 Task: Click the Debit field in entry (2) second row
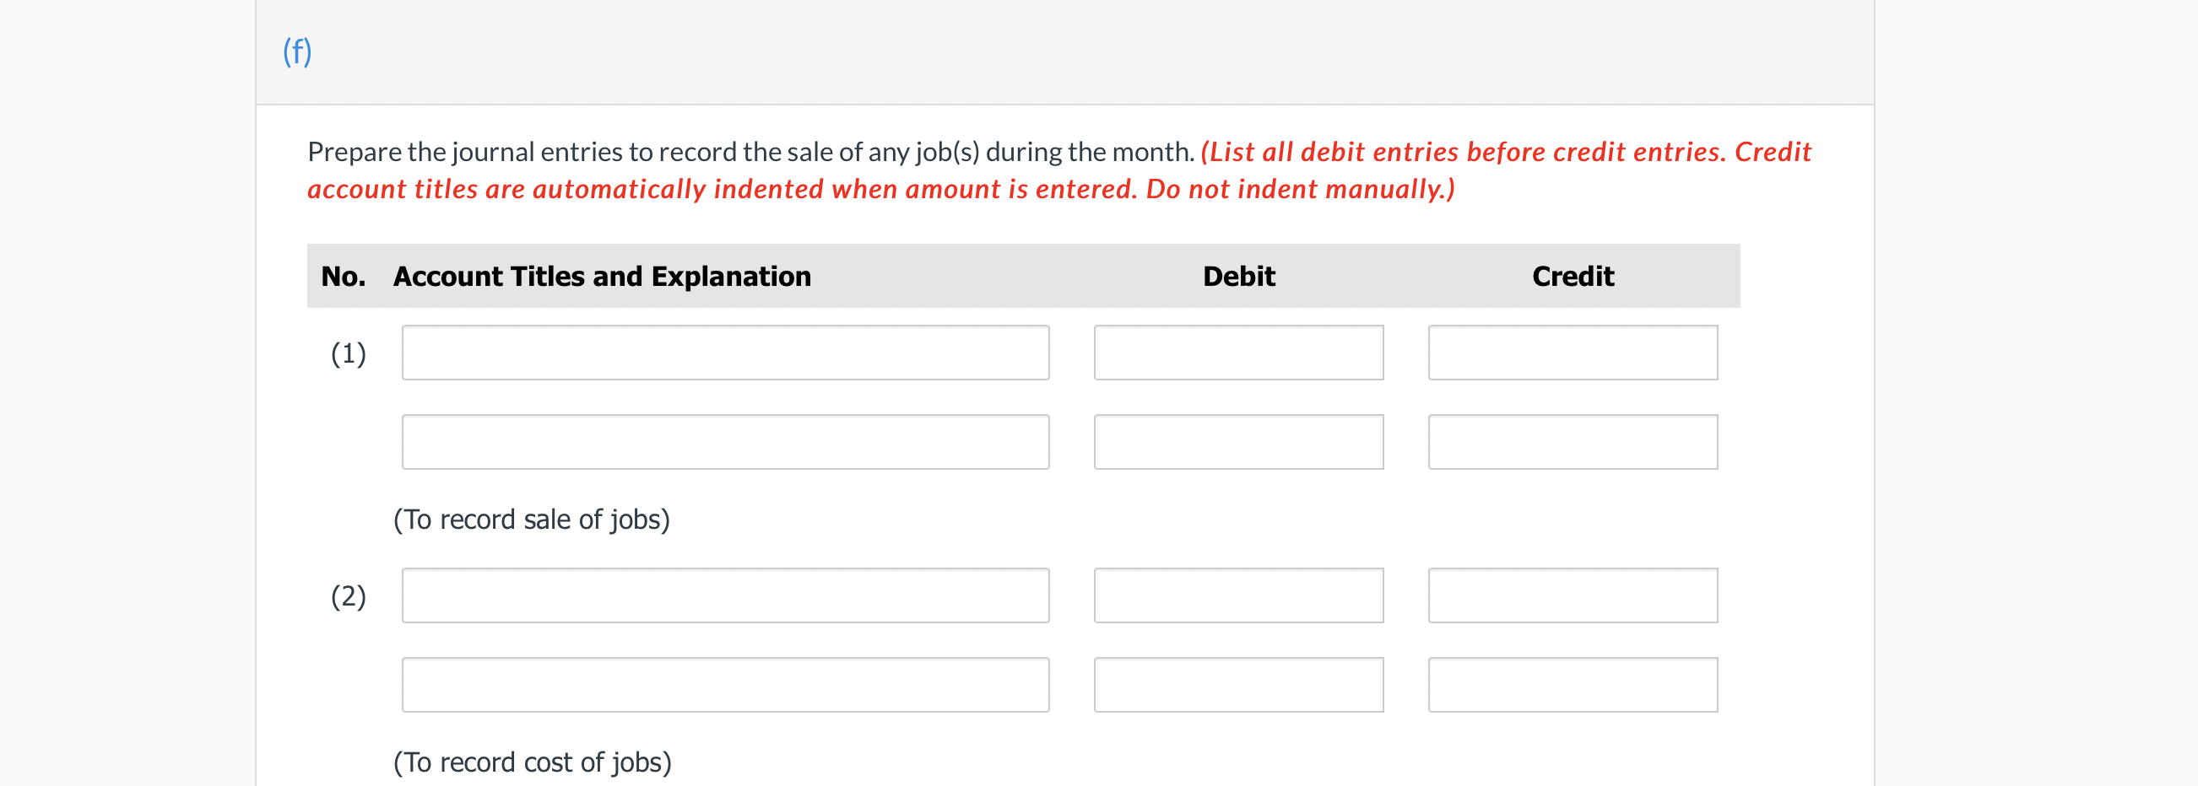pyautogui.click(x=1239, y=684)
